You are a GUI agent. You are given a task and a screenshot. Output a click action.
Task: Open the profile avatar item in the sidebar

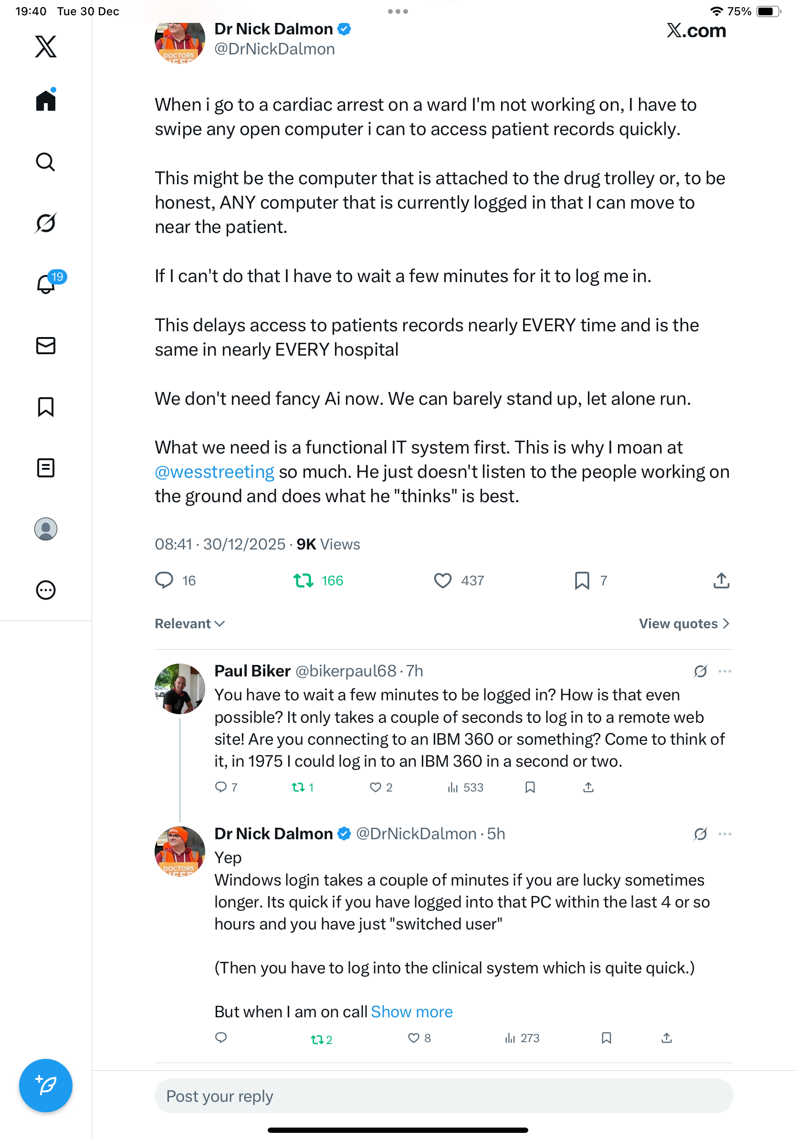point(46,529)
